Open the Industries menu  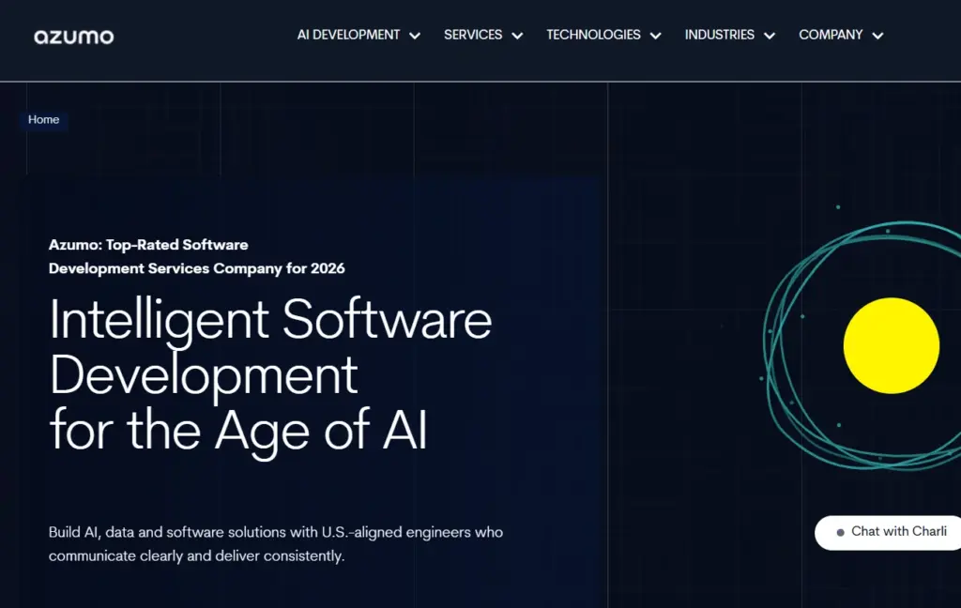coord(720,35)
